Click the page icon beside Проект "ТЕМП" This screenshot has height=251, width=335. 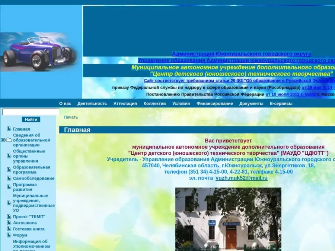click(x=9, y=217)
